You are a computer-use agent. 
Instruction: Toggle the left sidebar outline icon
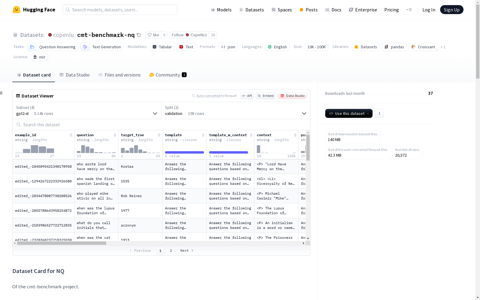pos(1,93)
